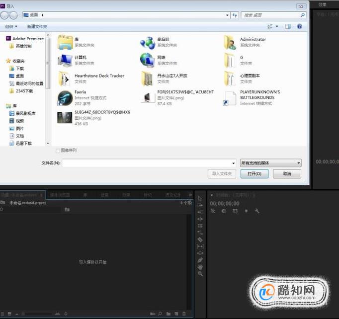339x319 pixels.
Task: Select the Rate Stretch tool
Action: click(x=200, y=233)
